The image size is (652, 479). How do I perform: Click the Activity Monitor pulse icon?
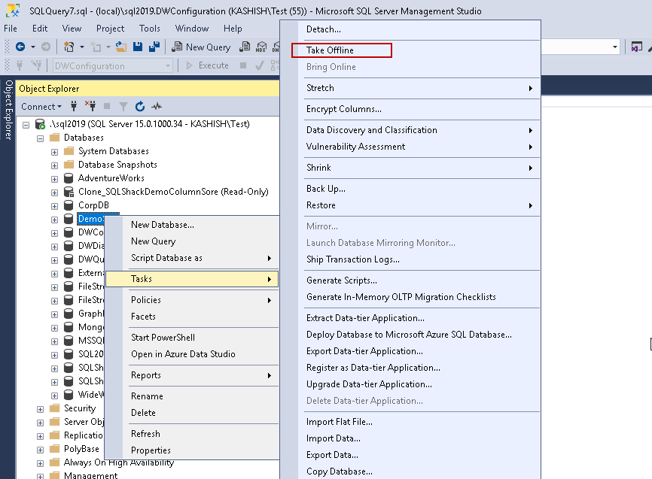(x=157, y=106)
